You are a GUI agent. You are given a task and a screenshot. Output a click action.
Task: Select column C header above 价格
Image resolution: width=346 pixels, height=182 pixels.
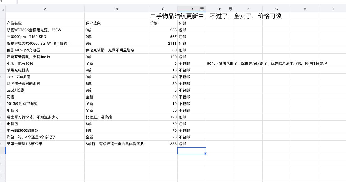coord(163,9)
